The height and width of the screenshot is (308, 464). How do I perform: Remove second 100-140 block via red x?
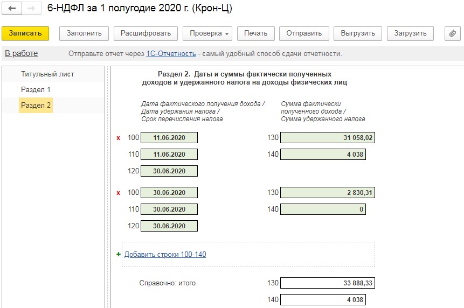coord(119,193)
